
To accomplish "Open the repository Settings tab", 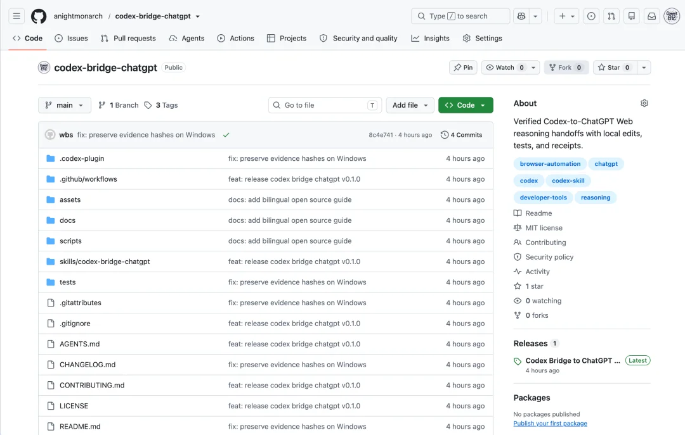I will 482,39.
